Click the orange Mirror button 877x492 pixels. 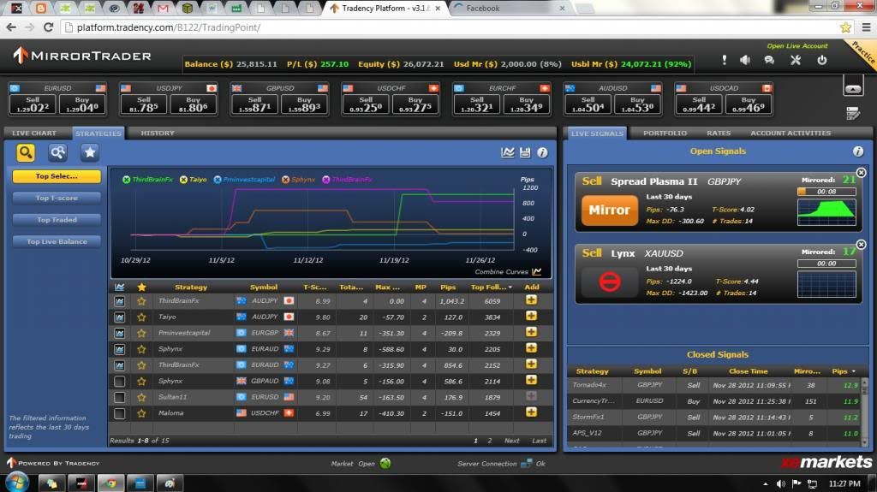click(610, 210)
